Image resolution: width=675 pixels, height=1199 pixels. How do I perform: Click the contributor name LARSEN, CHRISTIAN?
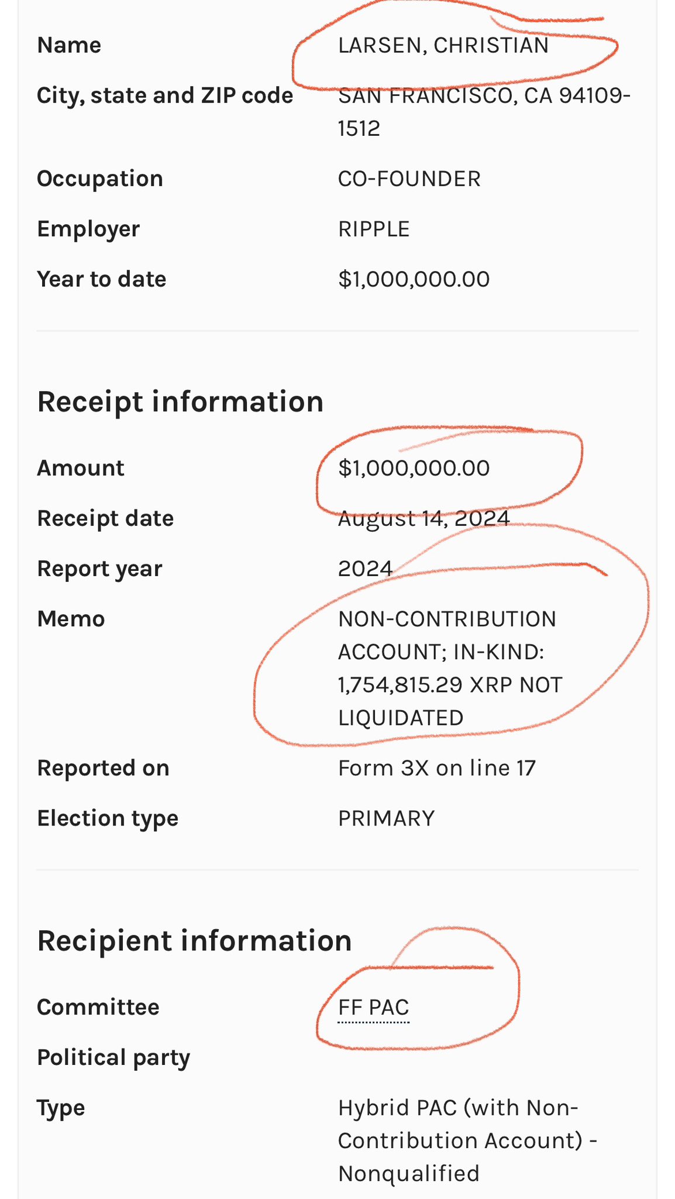(x=443, y=45)
